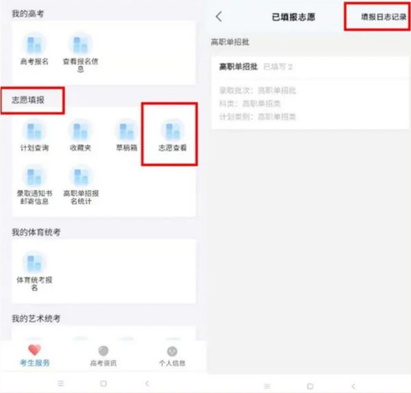Open the 高职单招批 volunteer card

coord(310,92)
